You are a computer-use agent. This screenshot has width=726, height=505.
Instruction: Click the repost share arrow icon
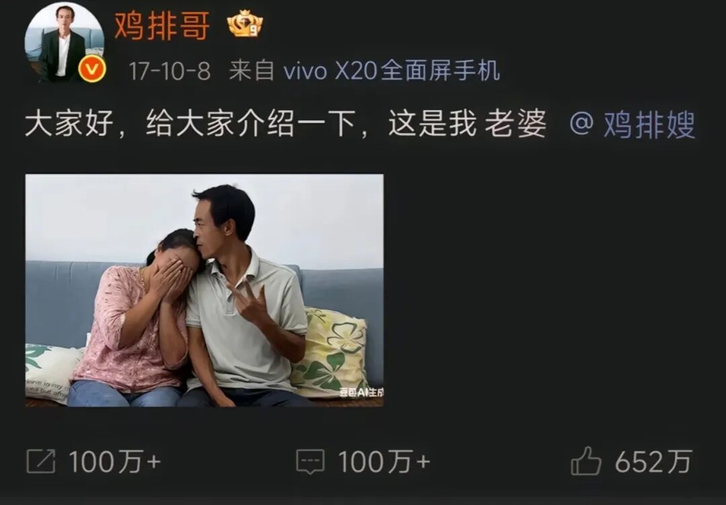point(41,461)
